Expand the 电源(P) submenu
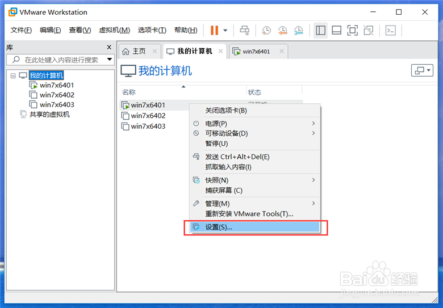Viewport: 443px width, 308px height. pos(255,124)
